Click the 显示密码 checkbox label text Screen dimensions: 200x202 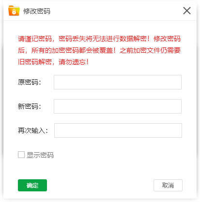pyautogui.click(x=40, y=155)
